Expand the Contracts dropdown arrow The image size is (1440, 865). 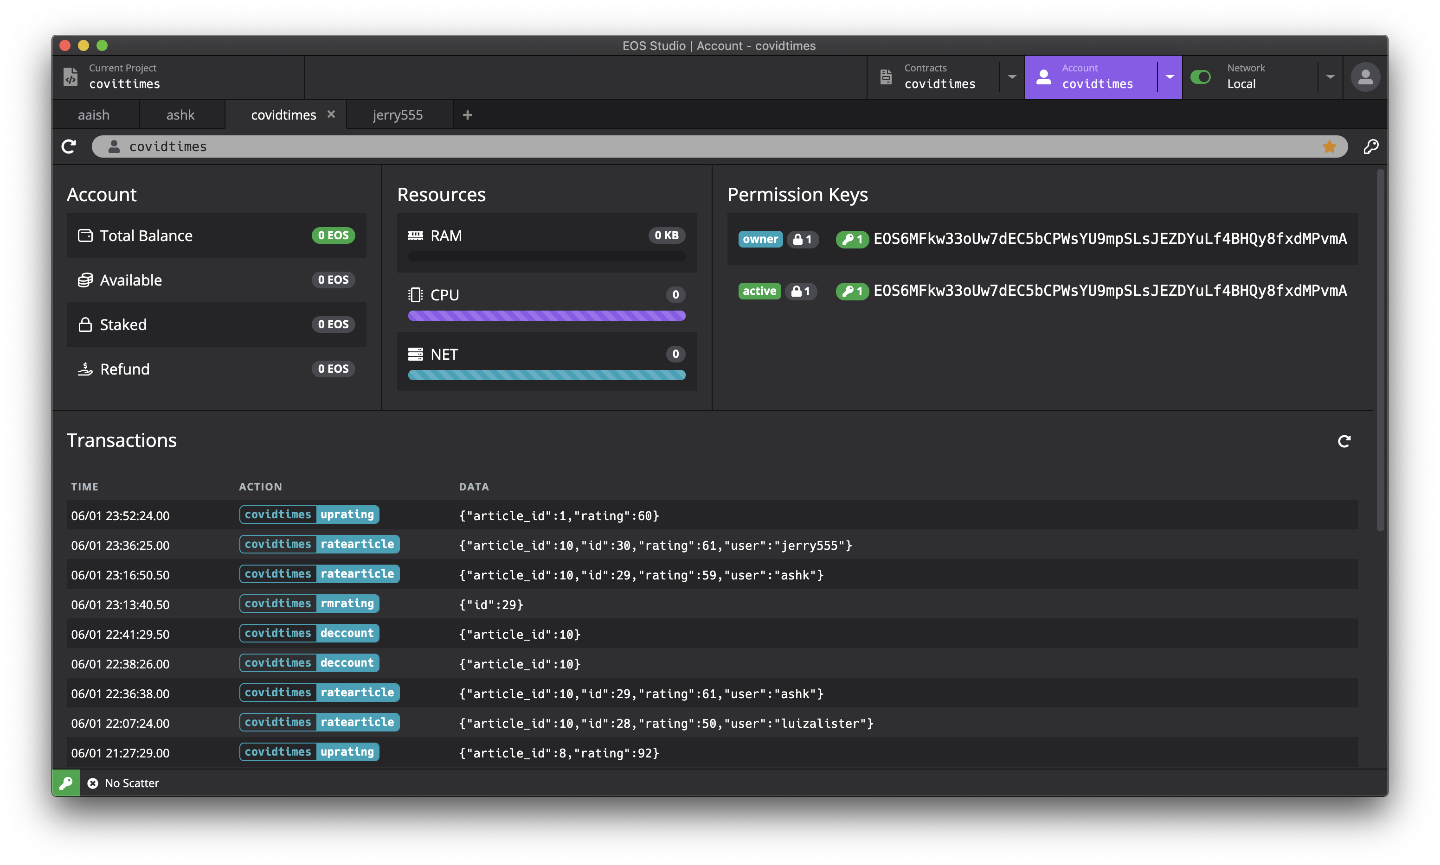point(1012,77)
